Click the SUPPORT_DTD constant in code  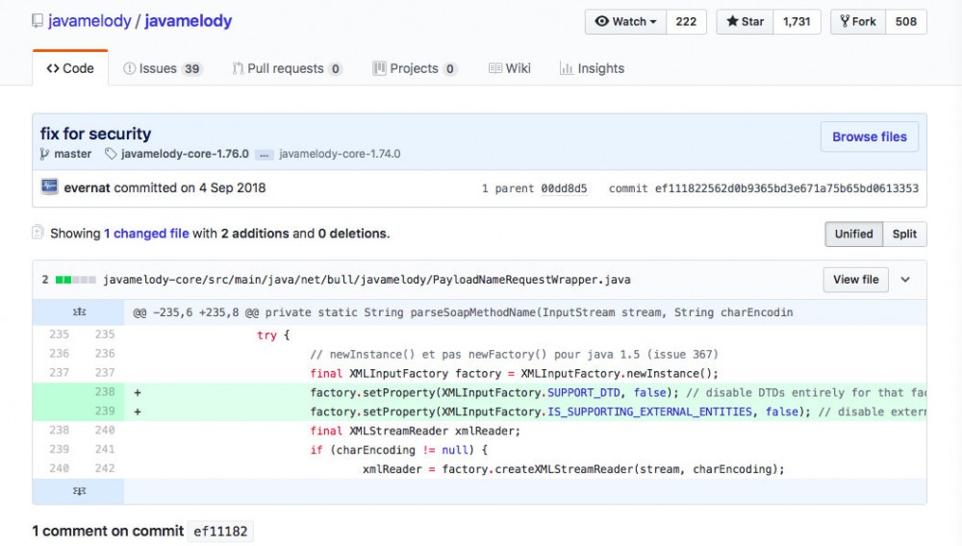pyautogui.click(x=584, y=393)
